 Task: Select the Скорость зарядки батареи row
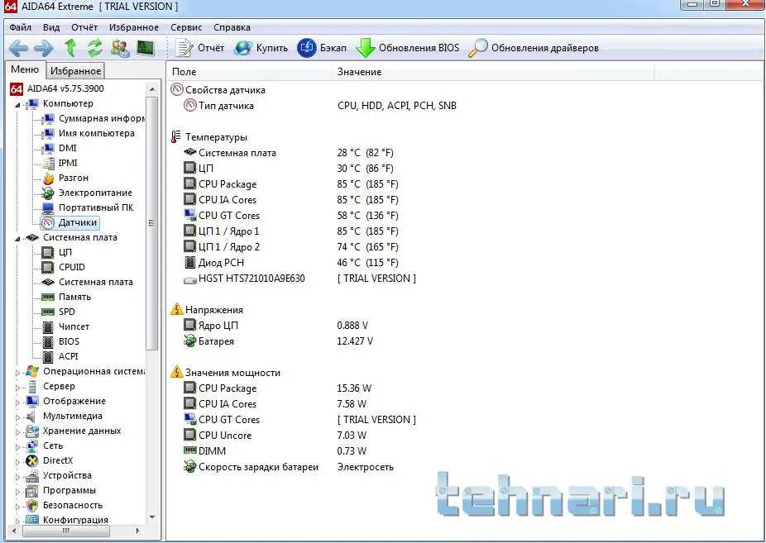[x=288, y=467]
